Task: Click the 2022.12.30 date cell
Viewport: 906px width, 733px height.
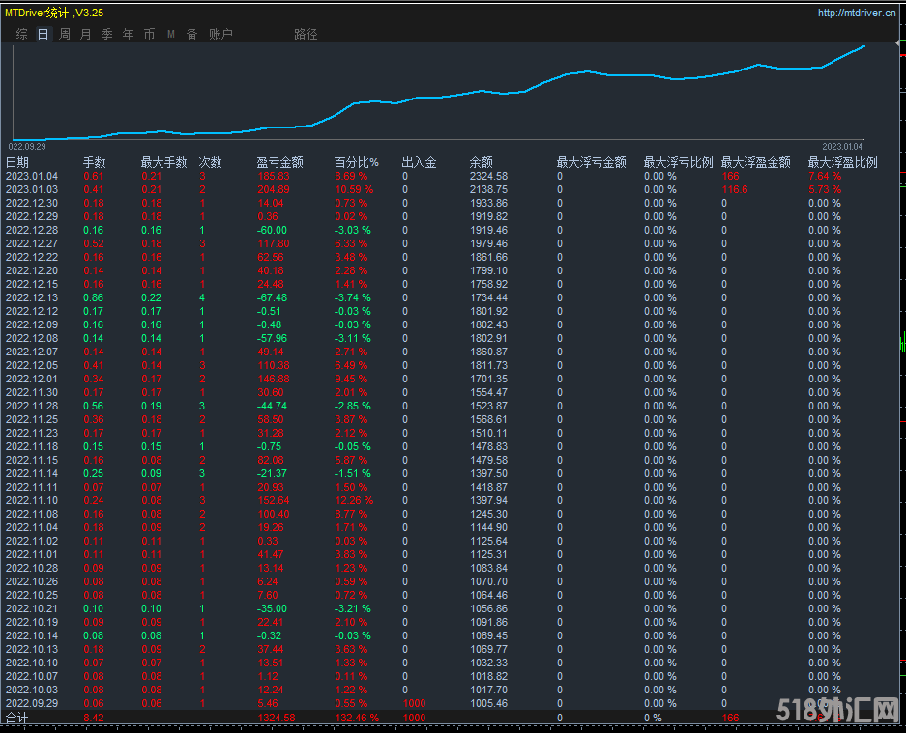Action: click(32, 203)
